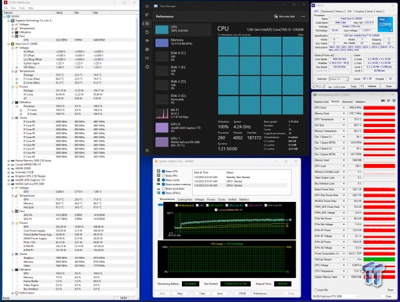The width and height of the screenshot is (400, 302).
Task: Switch to Memory tab in CPU-Z
Action: [x=339, y=12]
